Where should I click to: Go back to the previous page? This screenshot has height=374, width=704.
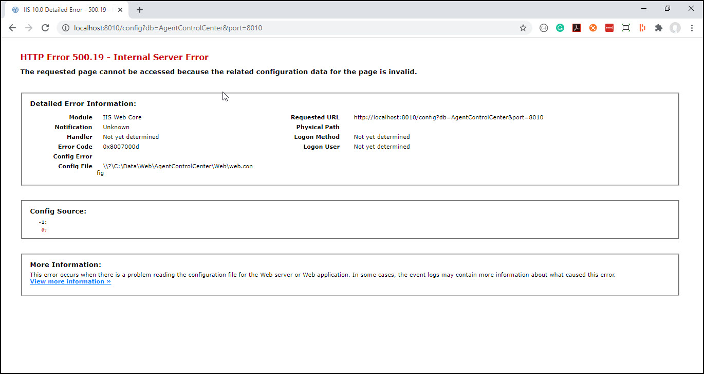12,28
